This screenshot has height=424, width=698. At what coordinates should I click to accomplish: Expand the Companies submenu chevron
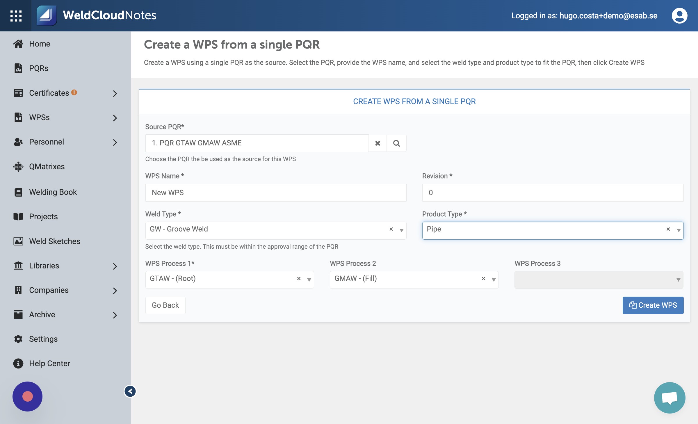click(115, 291)
